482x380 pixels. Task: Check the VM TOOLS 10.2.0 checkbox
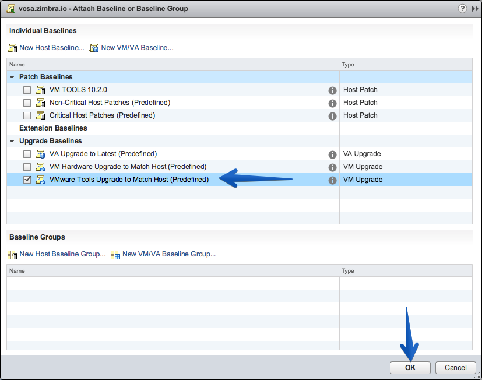[27, 90]
